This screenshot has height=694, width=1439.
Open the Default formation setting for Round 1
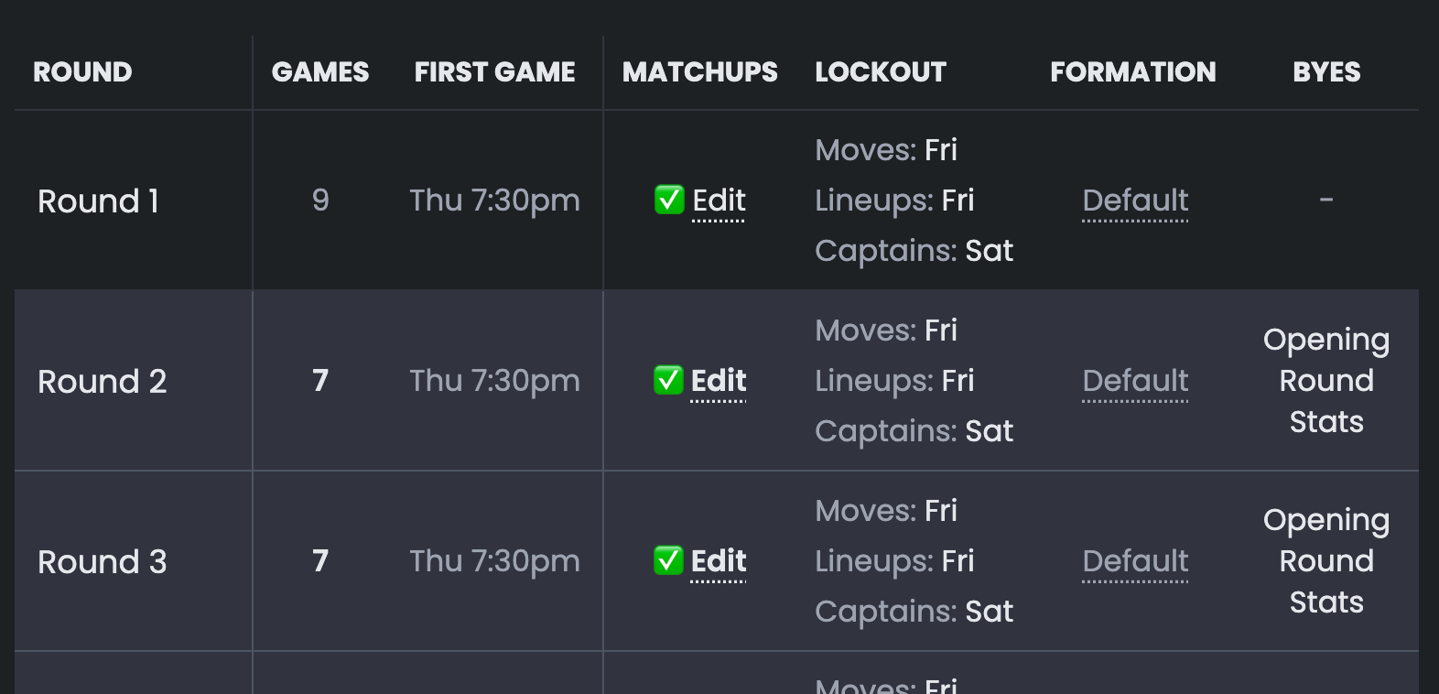click(1135, 201)
